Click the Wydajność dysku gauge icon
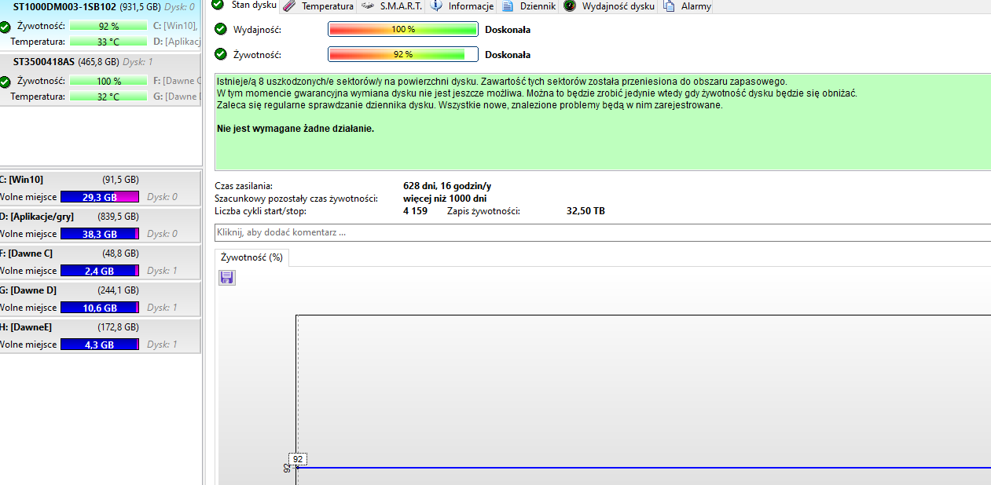The width and height of the screenshot is (991, 485). tap(569, 5)
